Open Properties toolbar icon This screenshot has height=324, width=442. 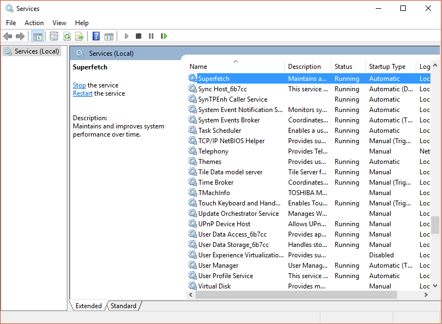pos(54,36)
